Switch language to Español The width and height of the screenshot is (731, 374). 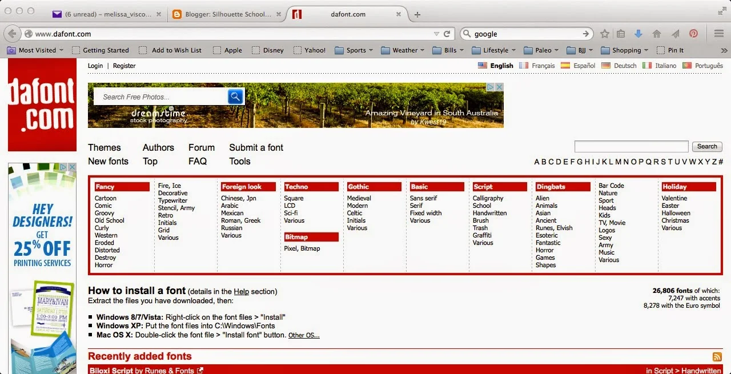point(579,66)
